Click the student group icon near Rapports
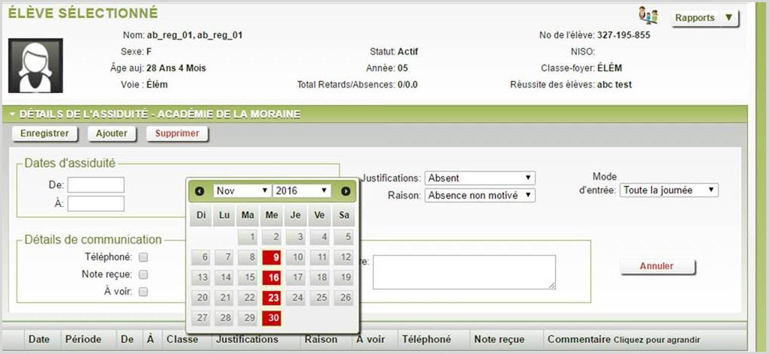The image size is (769, 354). click(x=647, y=16)
